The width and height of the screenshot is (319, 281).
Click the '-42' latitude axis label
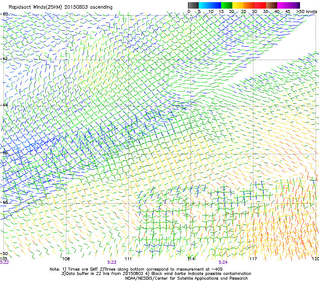click(x=4, y=58)
